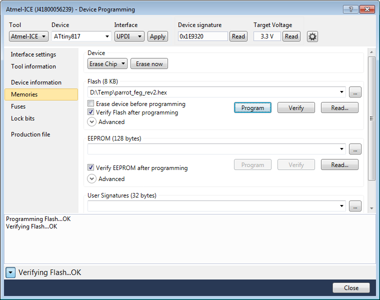The width and height of the screenshot is (380, 300).
Task: Click the Apply interface button
Action: (x=158, y=36)
